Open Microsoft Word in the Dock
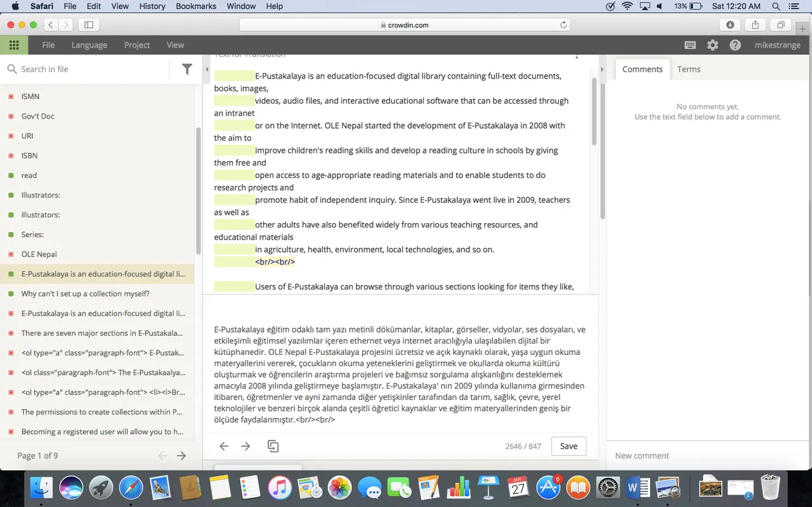The height and width of the screenshot is (507, 812). (638, 487)
